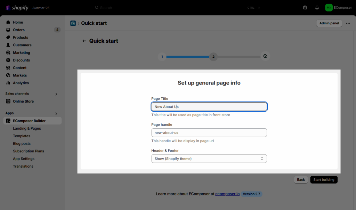
Task: Click the Admin panel button
Action: [329, 23]
